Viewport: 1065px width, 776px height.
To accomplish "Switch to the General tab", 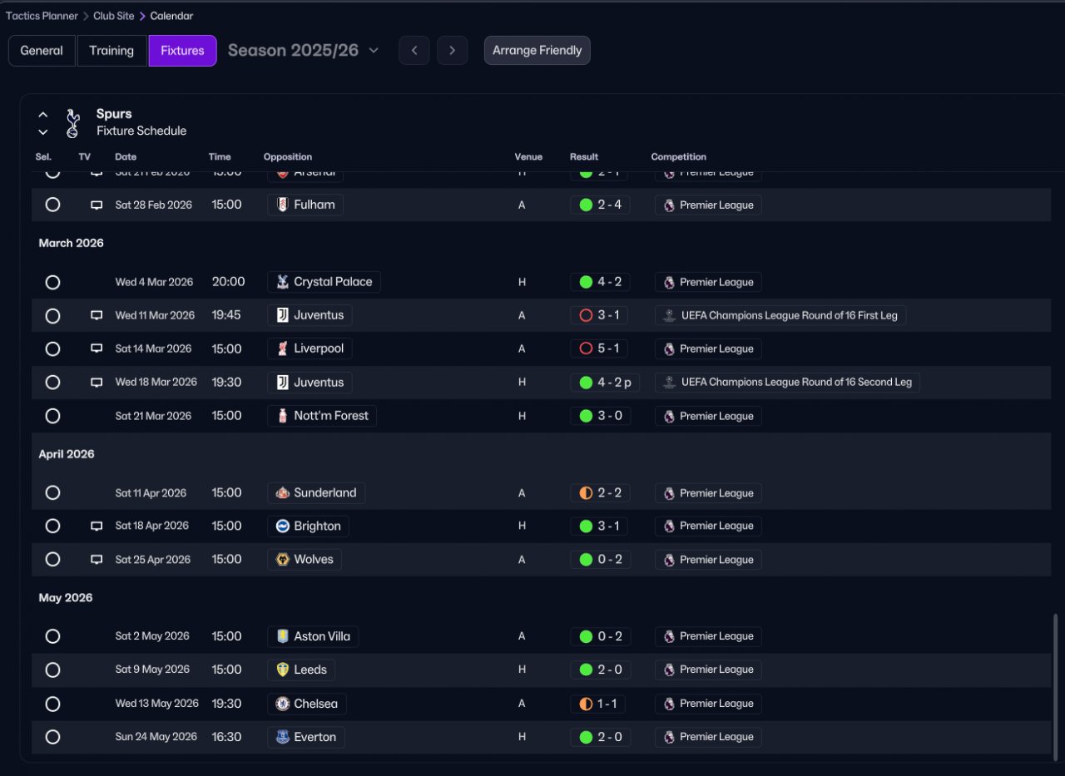I will tap(42, 51).
